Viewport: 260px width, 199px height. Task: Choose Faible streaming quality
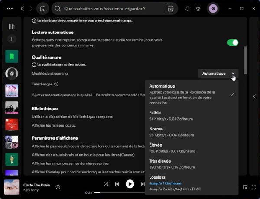(x=192, y=116)
